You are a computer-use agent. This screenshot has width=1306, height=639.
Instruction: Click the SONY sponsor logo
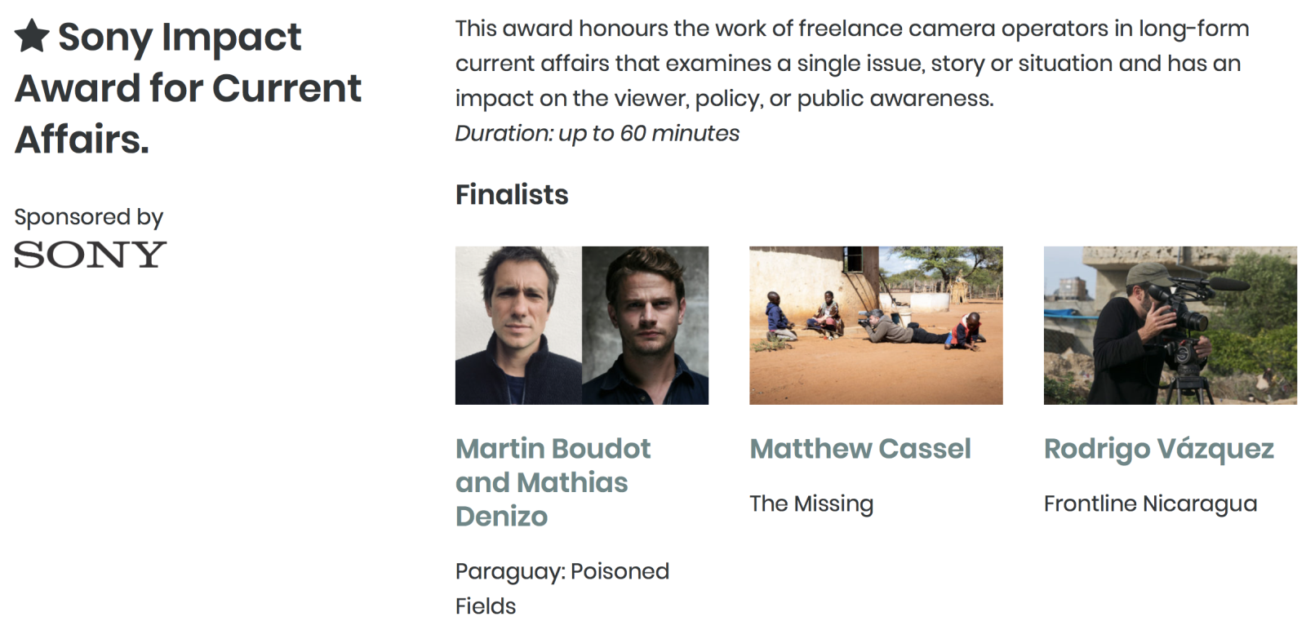[x=90, y=255]
